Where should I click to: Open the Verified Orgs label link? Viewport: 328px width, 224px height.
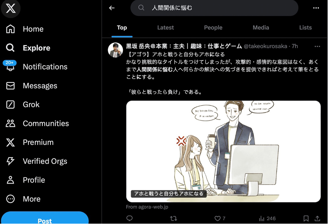(45, 161)
